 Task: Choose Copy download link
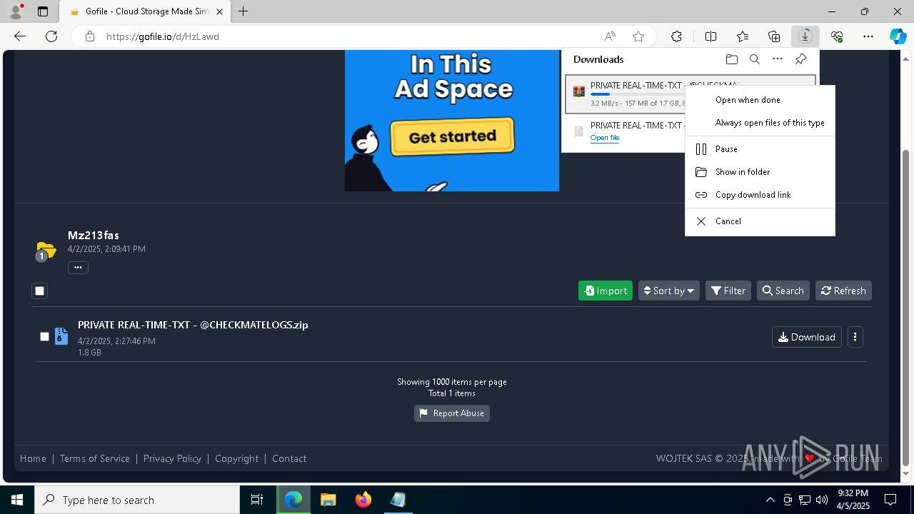pyautogui.click(x=760, y=195)
